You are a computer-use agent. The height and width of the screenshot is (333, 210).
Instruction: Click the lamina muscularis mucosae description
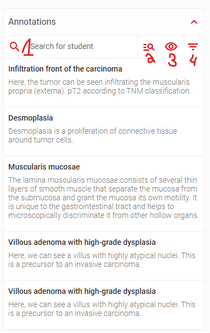(103, 198)
